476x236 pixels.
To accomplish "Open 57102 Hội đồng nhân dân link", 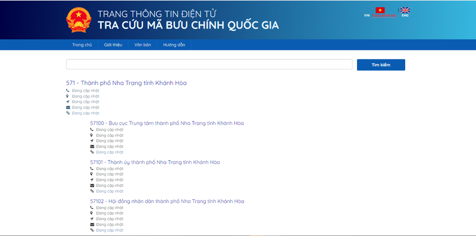I will 167,201.
